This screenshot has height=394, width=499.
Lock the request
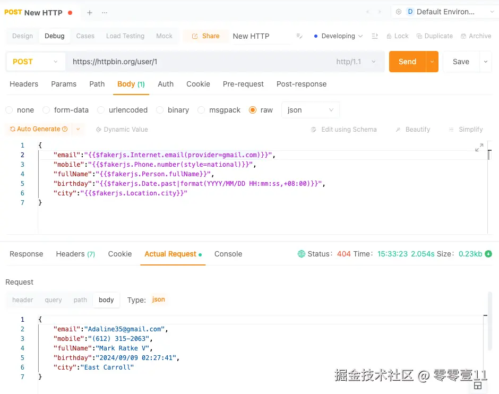pos(398,36)
